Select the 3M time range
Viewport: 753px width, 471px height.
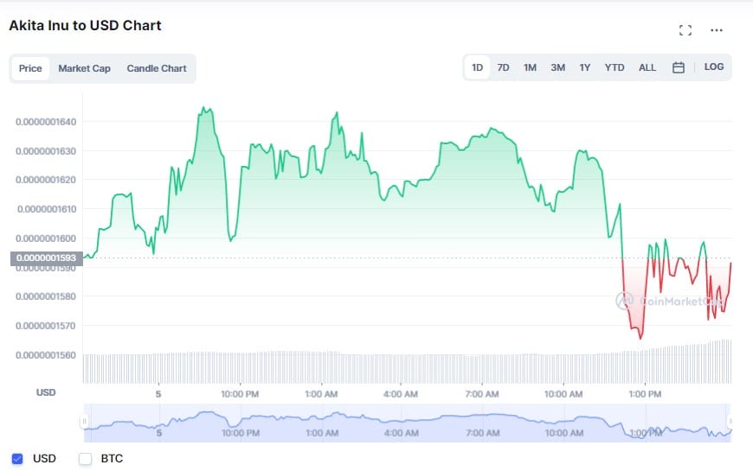click(557, 67)
